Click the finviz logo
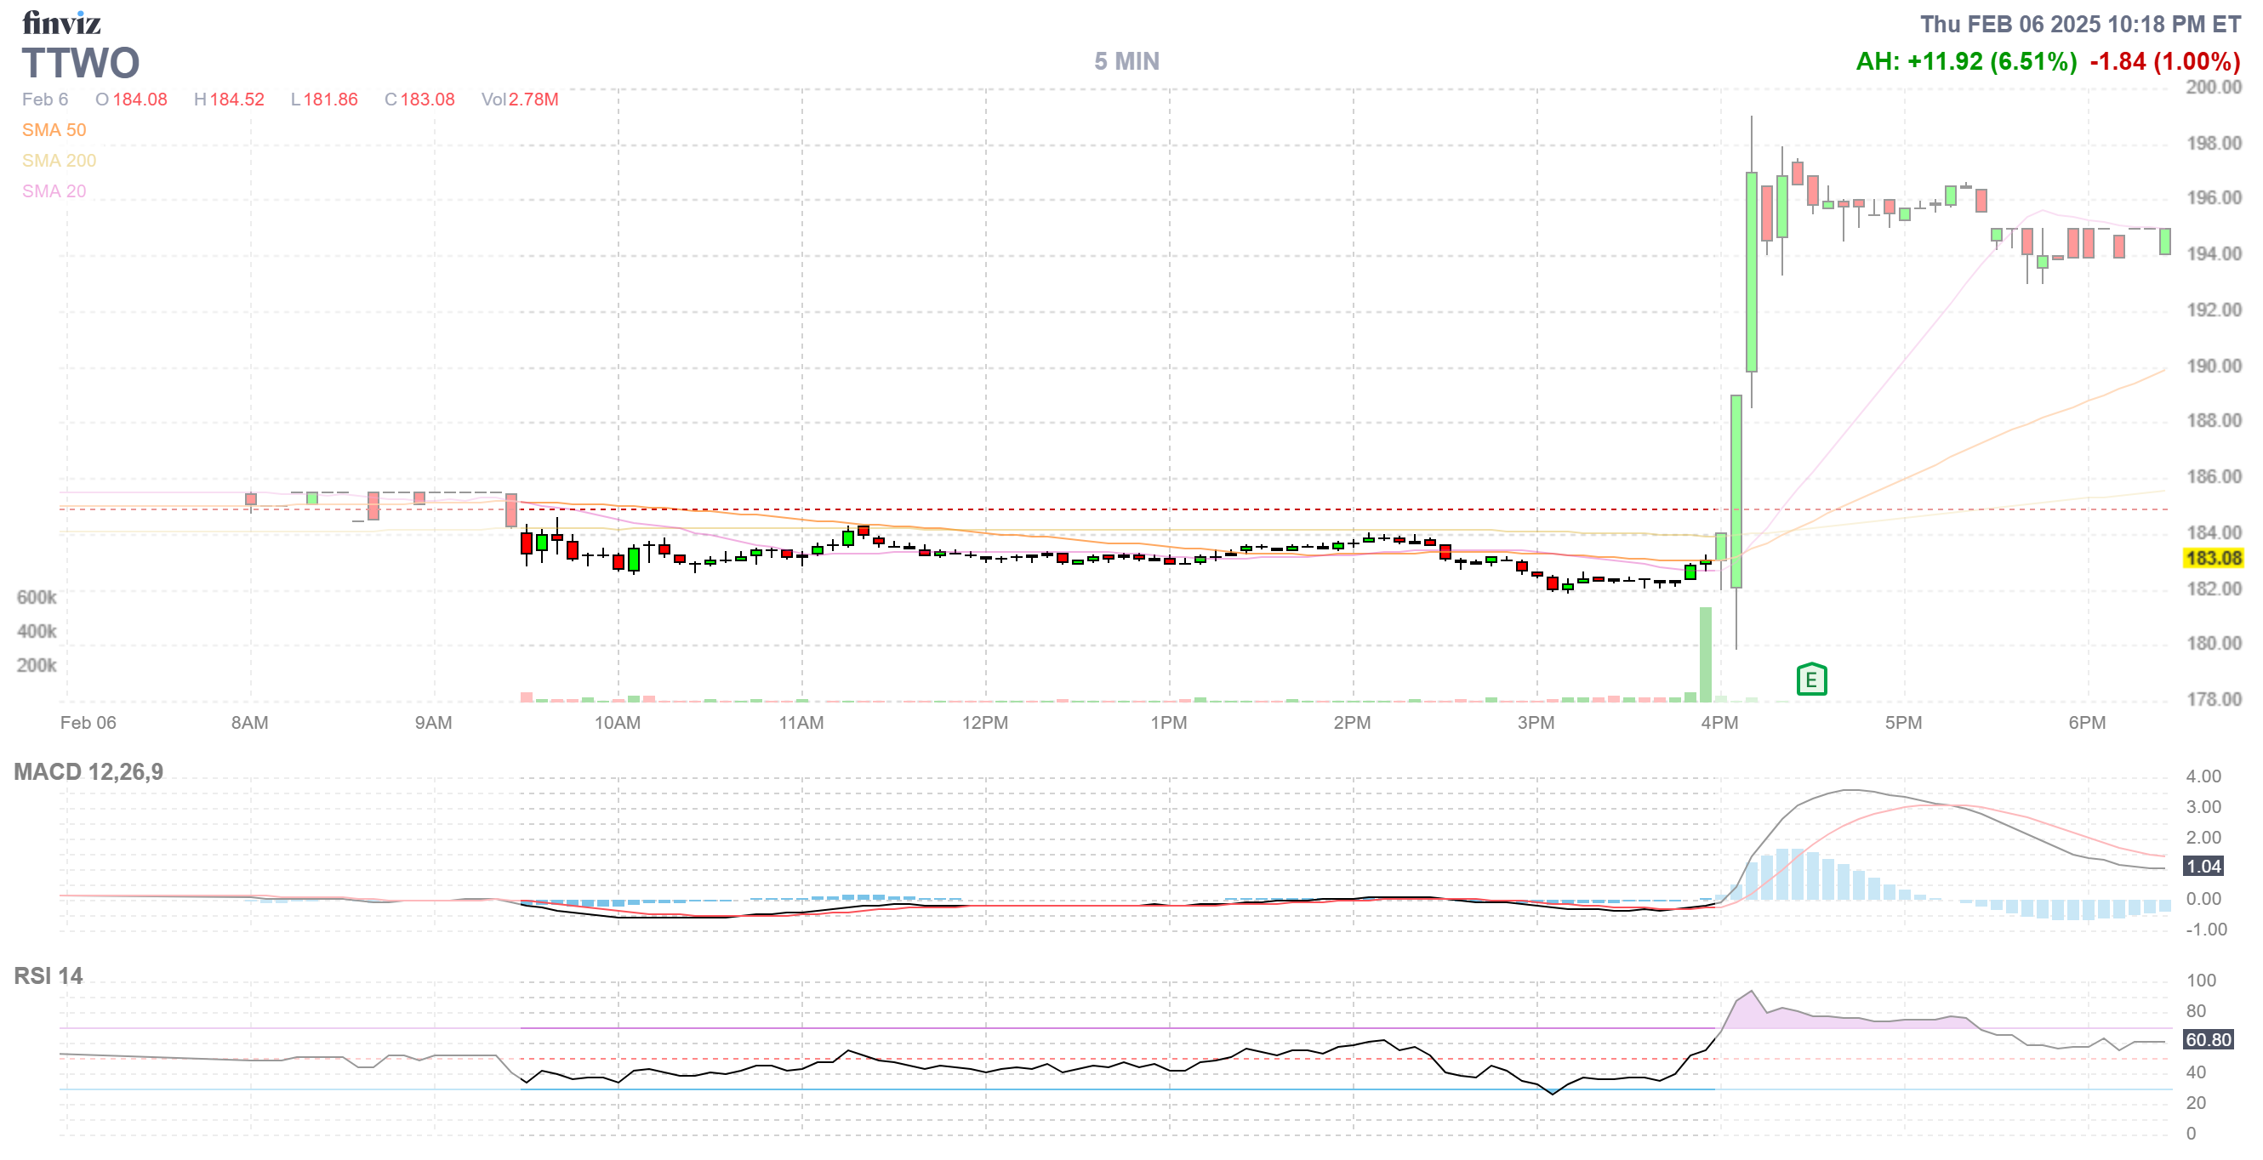This screenshot has height=1160, width=2263. coord(61,23)
